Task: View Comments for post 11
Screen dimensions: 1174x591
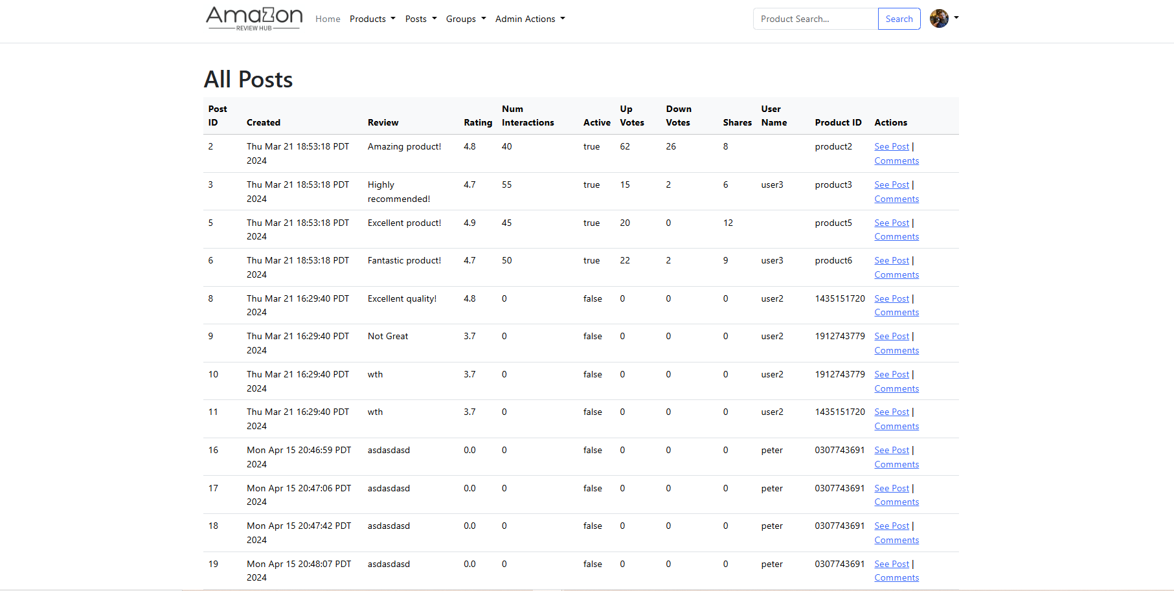Action: point(897,426)
